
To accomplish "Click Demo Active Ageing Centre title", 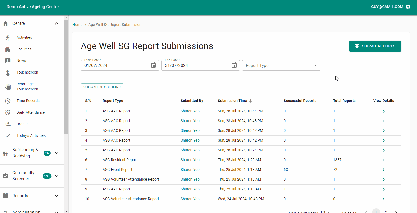I will (x=33, y=7).
